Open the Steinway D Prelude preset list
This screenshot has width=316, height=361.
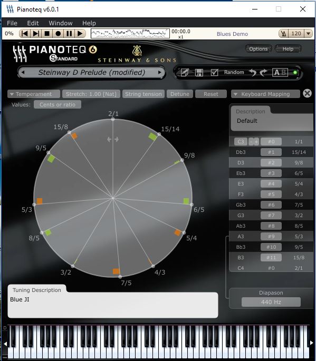coord(91,72)
